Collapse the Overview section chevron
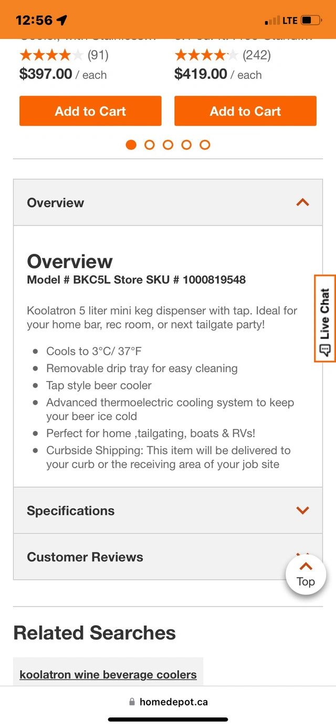This screenshot has height=728, width=336. [x=302, y=202]
